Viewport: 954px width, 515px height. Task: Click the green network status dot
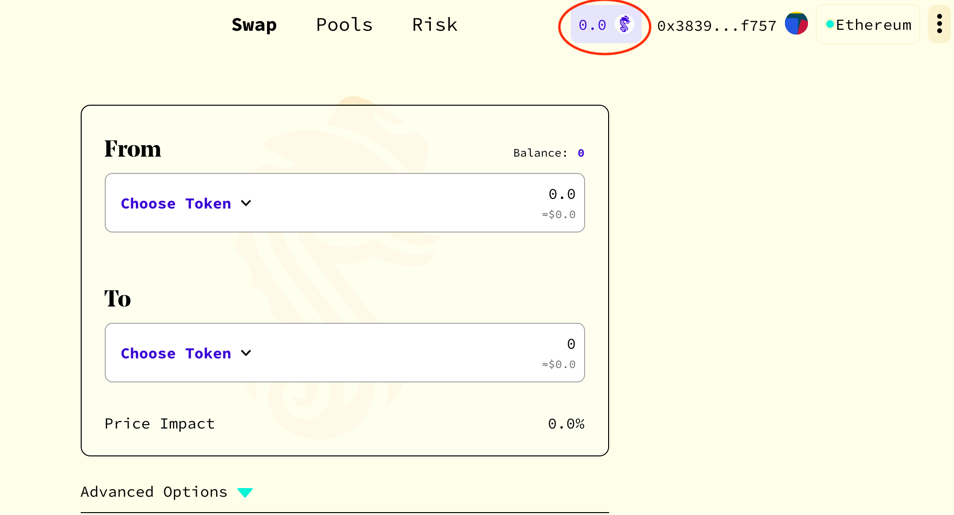click(x=830, y=24)
